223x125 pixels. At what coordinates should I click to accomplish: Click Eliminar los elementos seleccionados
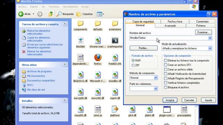point(39,53)
